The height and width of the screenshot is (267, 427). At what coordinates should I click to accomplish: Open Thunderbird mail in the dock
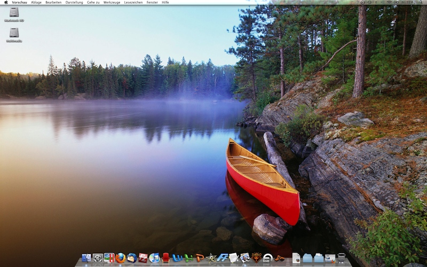131,258
